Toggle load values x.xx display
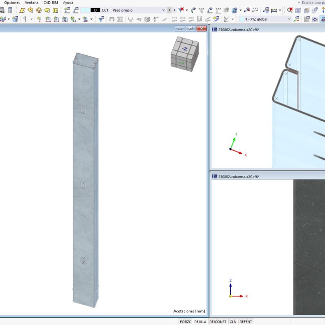 [201, 10]
